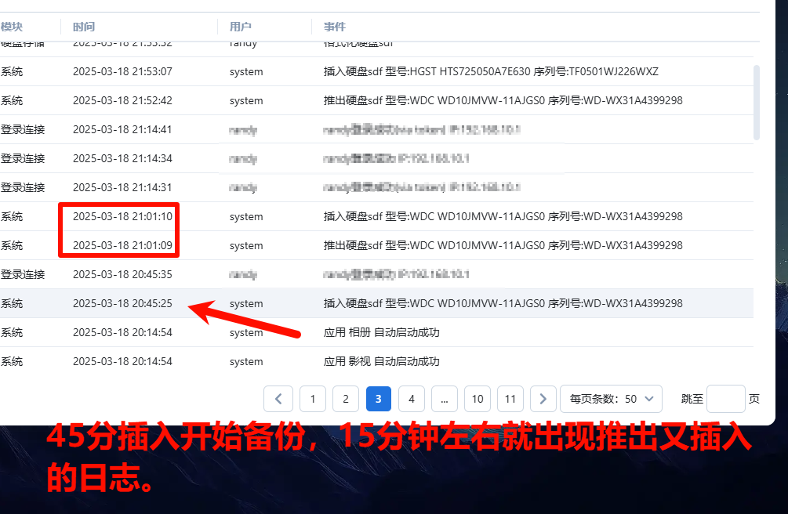Click the 21:01:10 插入硬盘sdf WDC event
The width and height of the screenshot is (788, 514).
click(x=503, y=216)
